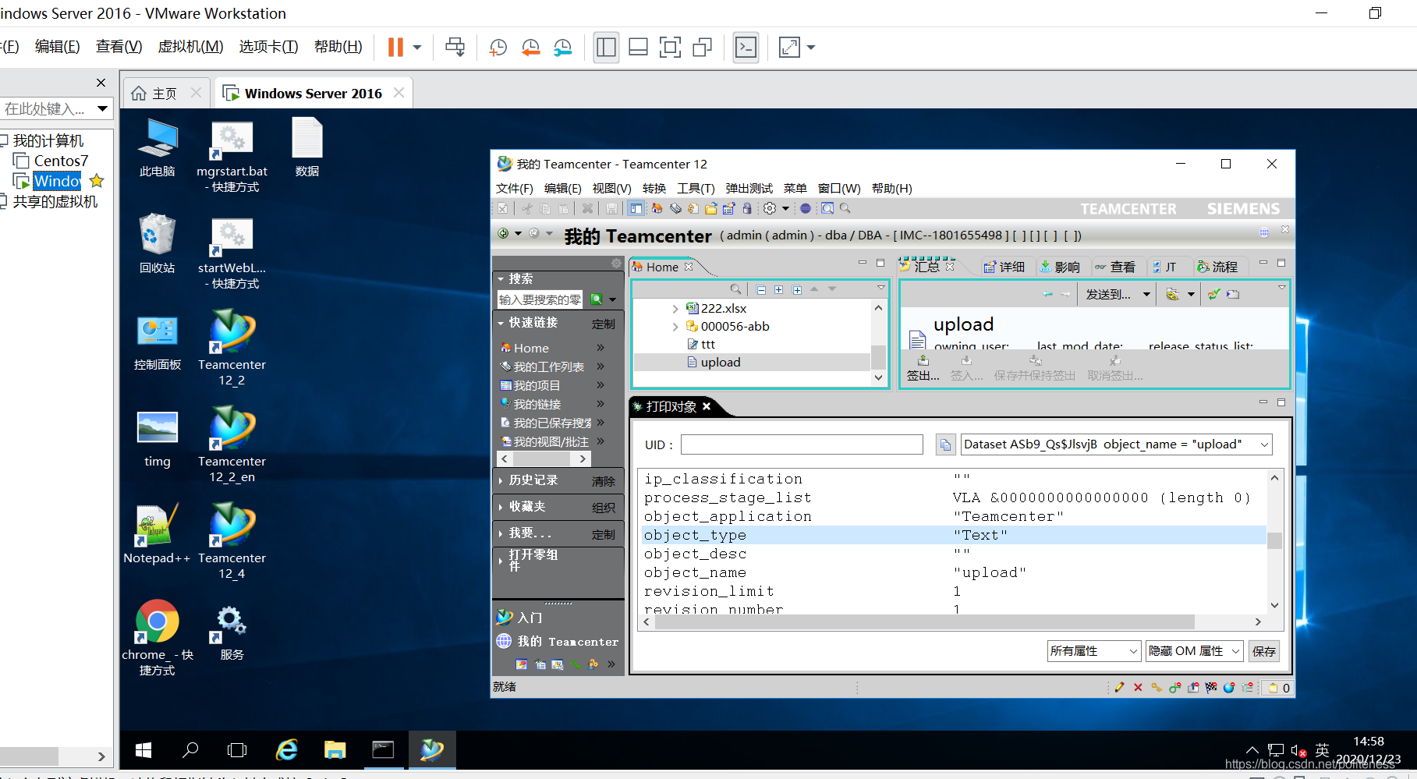Switch to the 查看 tab
Screen dimensions: 1417x779
(x=1116, y=267)
